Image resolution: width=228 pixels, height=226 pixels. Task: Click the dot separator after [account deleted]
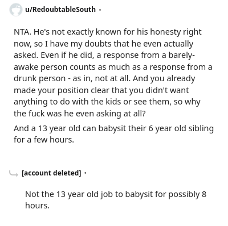[85, 173]
